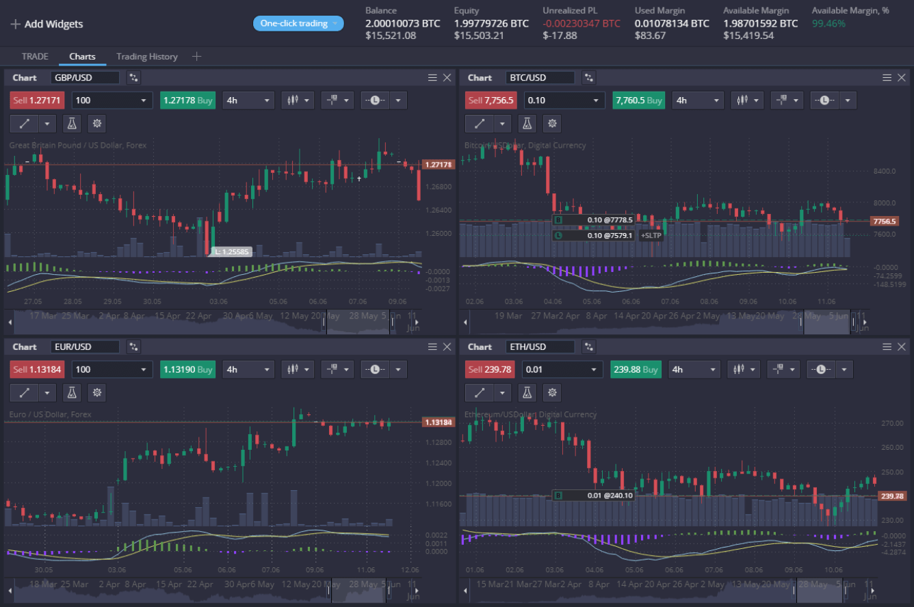Add a new tab with plus icon
This screenshot has width=914, height=607.
[197, 56]
